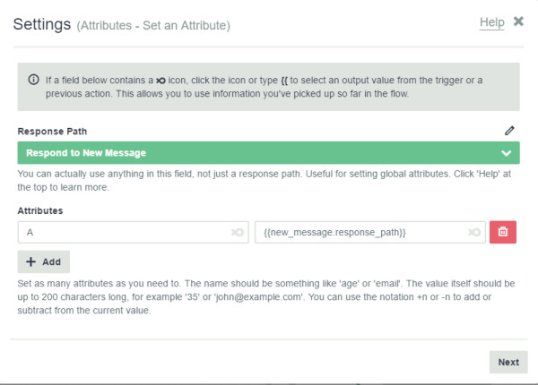Click the Attributes section label
538x385 pixels.
40,210
